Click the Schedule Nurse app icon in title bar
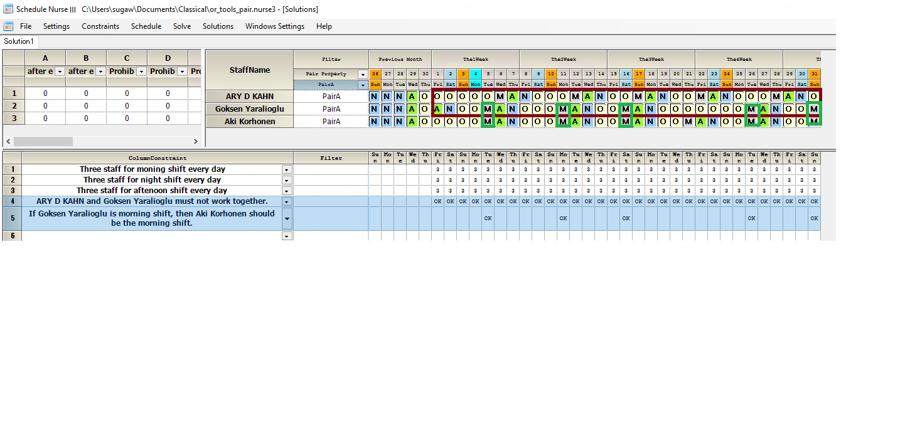This screenshot has height=434, width=900. (9, 9)
